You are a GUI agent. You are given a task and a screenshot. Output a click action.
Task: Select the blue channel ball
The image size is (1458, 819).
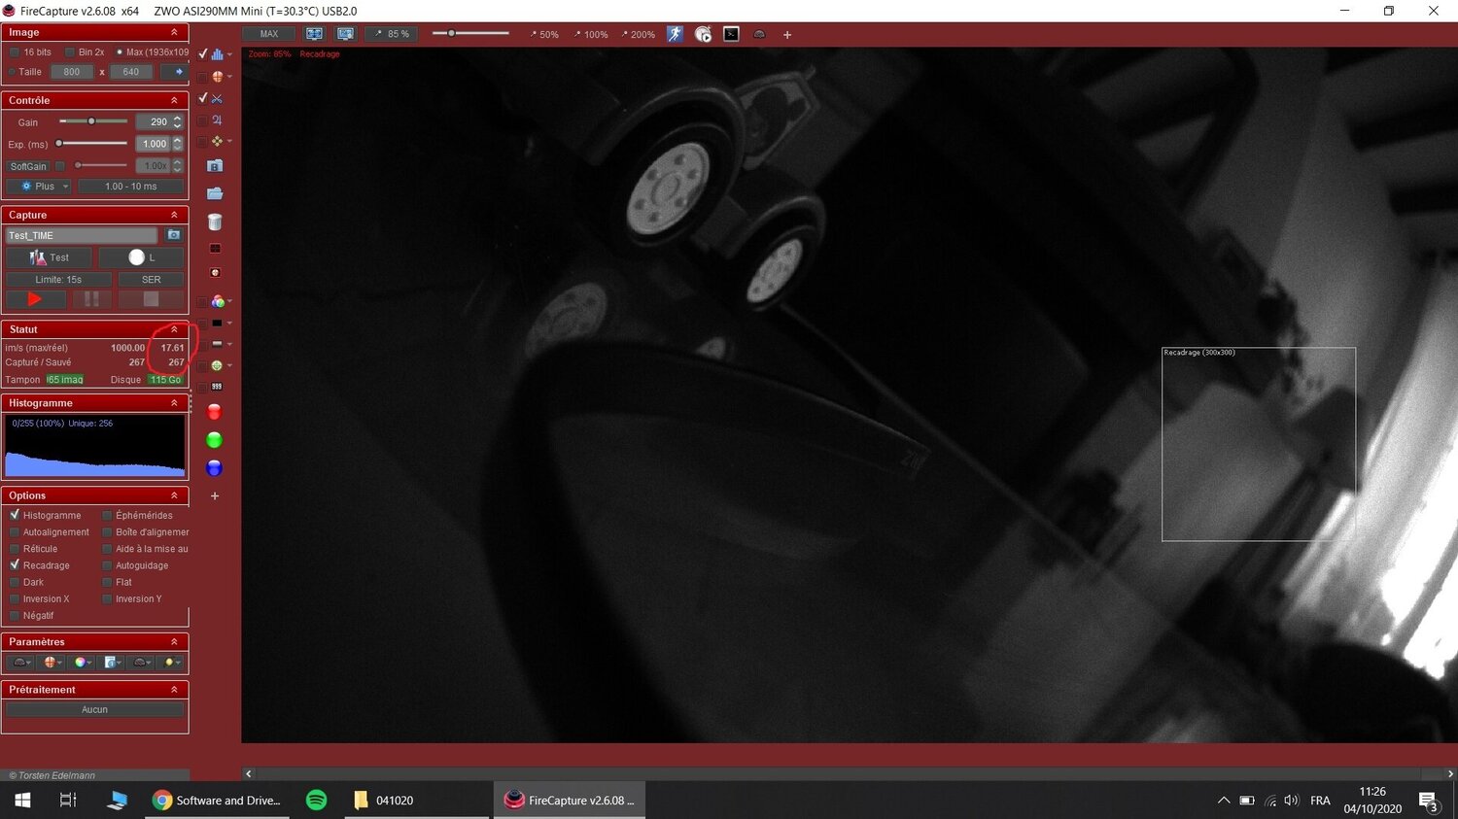pyautogui.click(x=215, y=468)
